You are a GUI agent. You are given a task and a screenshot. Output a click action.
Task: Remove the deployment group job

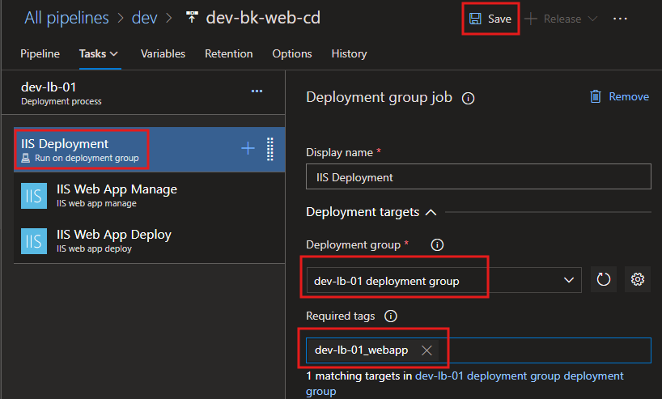[619, 96]
